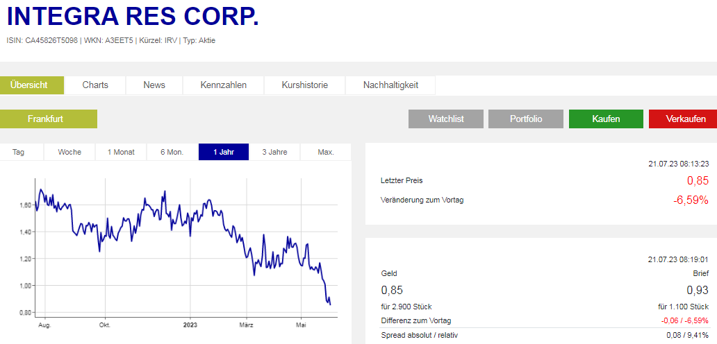Screen dimensions: 717x344
Task: Click the green Kaufen button
Action: point(606,119)
